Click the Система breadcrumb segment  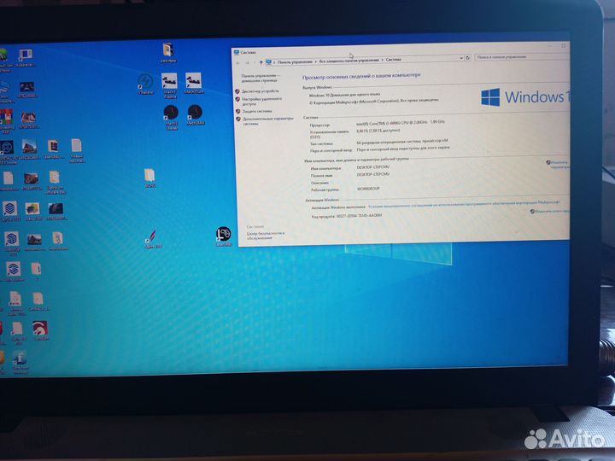(394, 60)
